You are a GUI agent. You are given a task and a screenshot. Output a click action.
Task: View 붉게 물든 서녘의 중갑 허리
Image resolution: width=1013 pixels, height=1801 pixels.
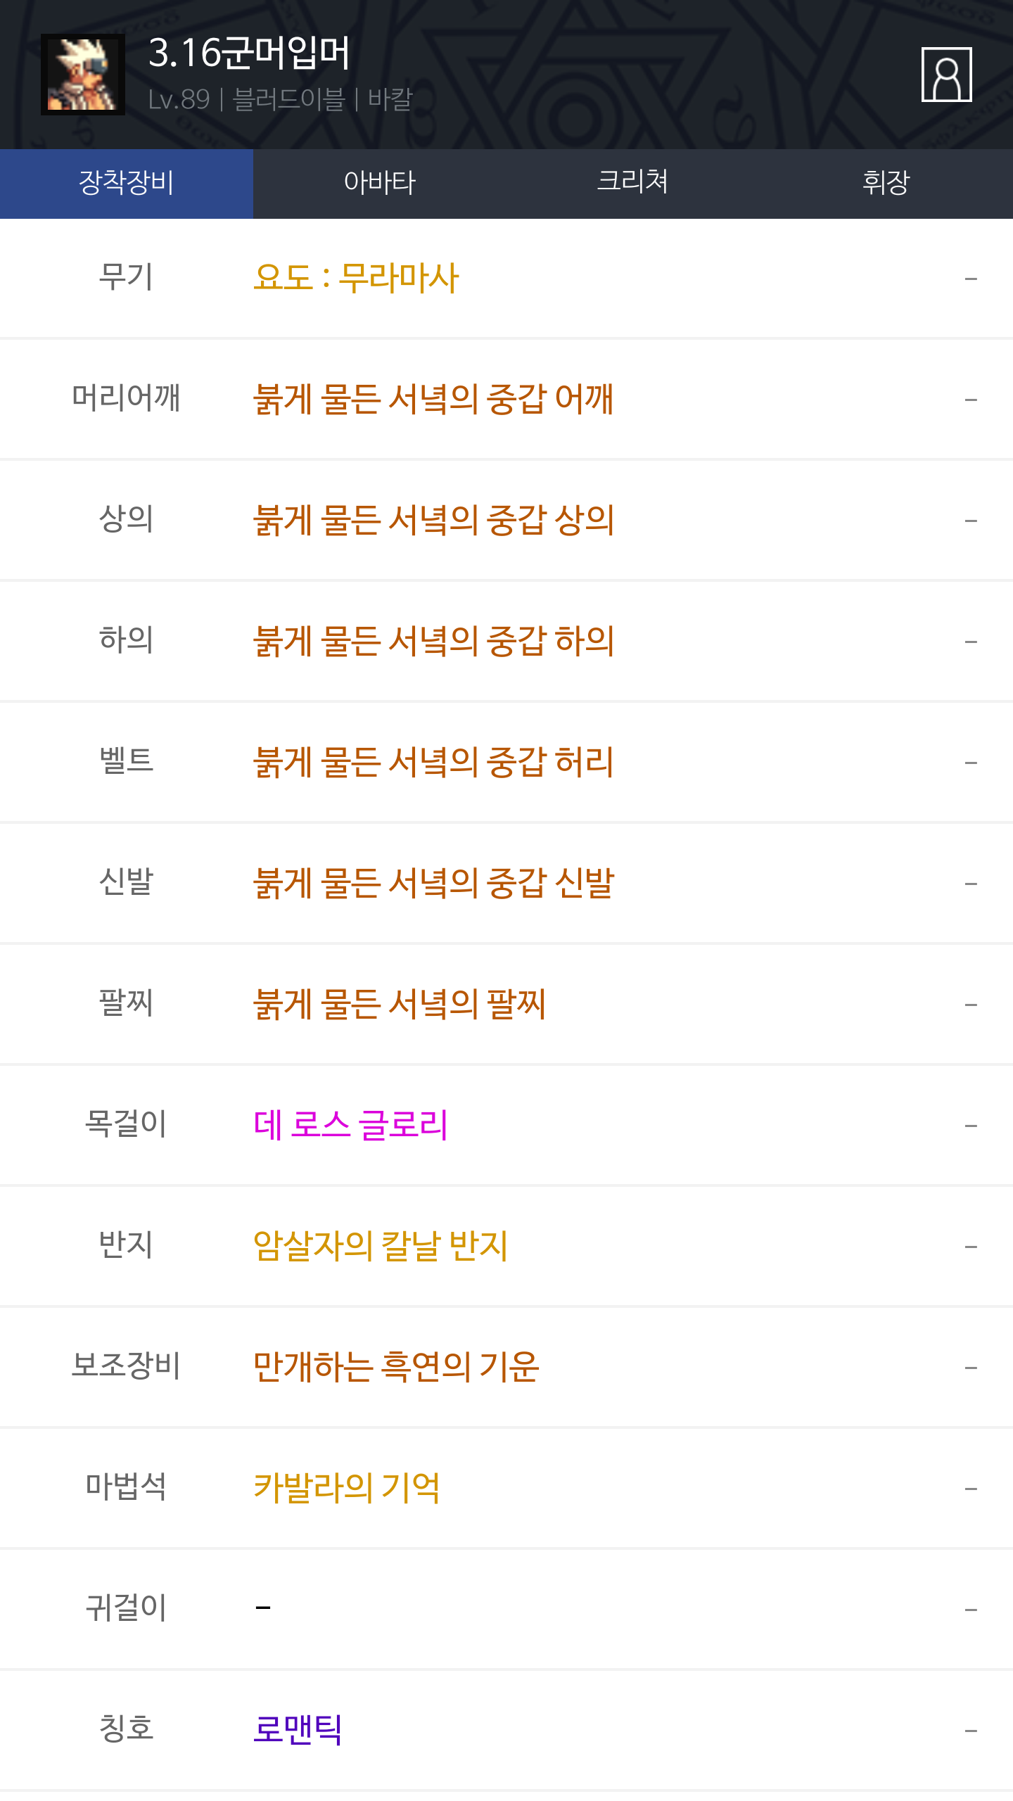point(433,762)
